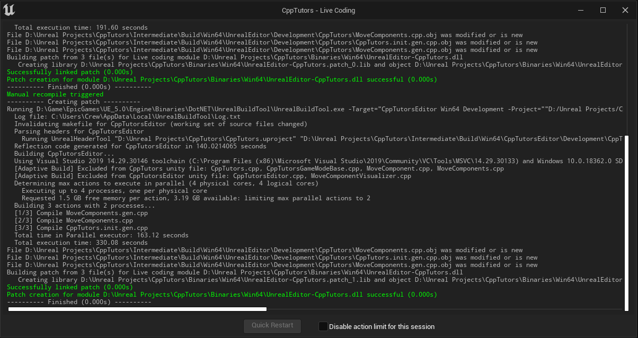Click the CppTutors - Live Coding title text
638x338 pixels.
[x=318, y=11]
